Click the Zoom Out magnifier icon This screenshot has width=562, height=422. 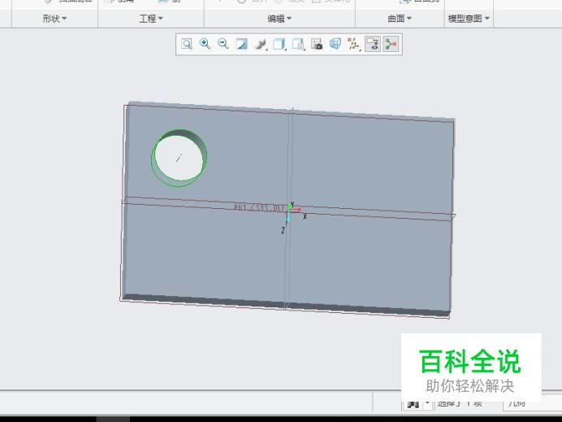pos(223,44)
